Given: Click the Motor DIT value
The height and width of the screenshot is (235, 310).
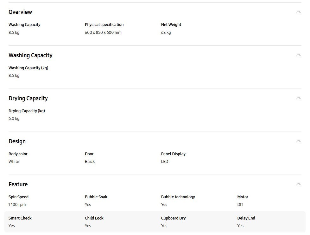Looking at the screenshot, I should (240, 205).
